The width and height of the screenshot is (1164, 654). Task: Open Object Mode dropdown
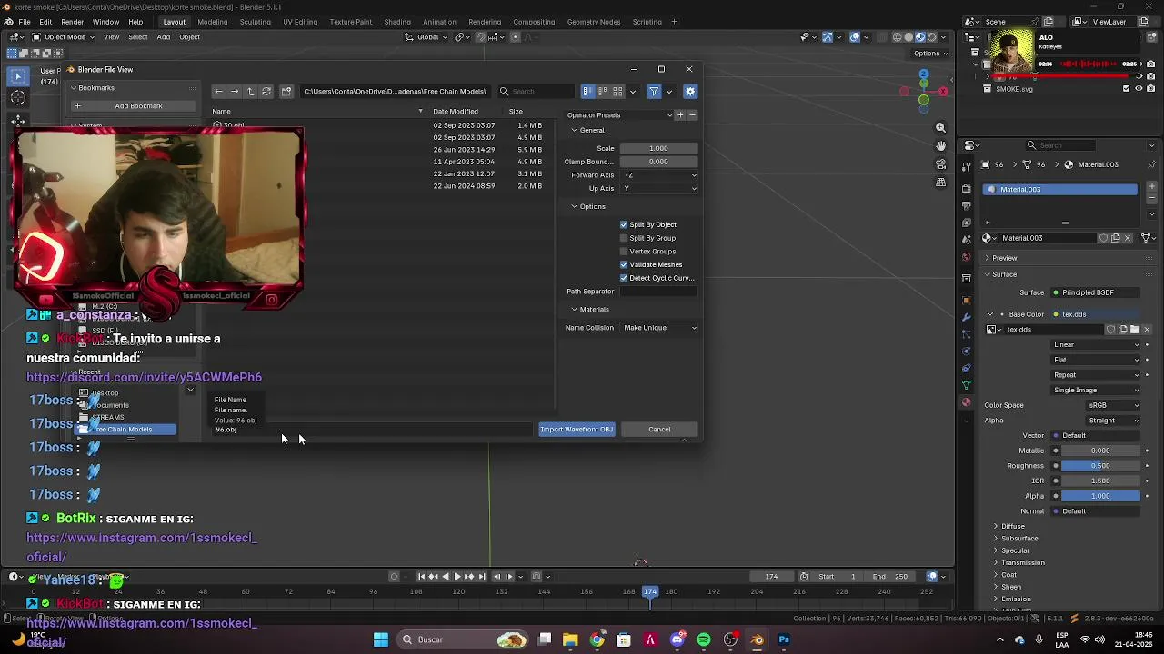pyautogui.click(x=65, y=37)
